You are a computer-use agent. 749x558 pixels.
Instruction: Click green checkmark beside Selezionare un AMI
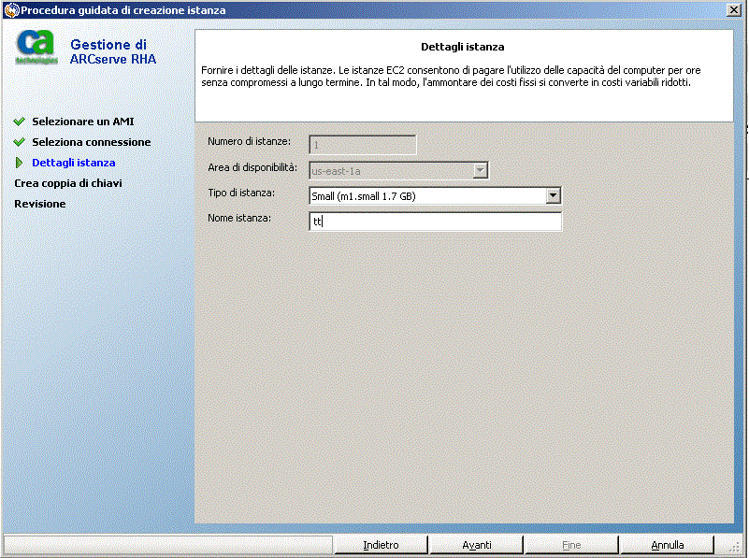(19, 122)
